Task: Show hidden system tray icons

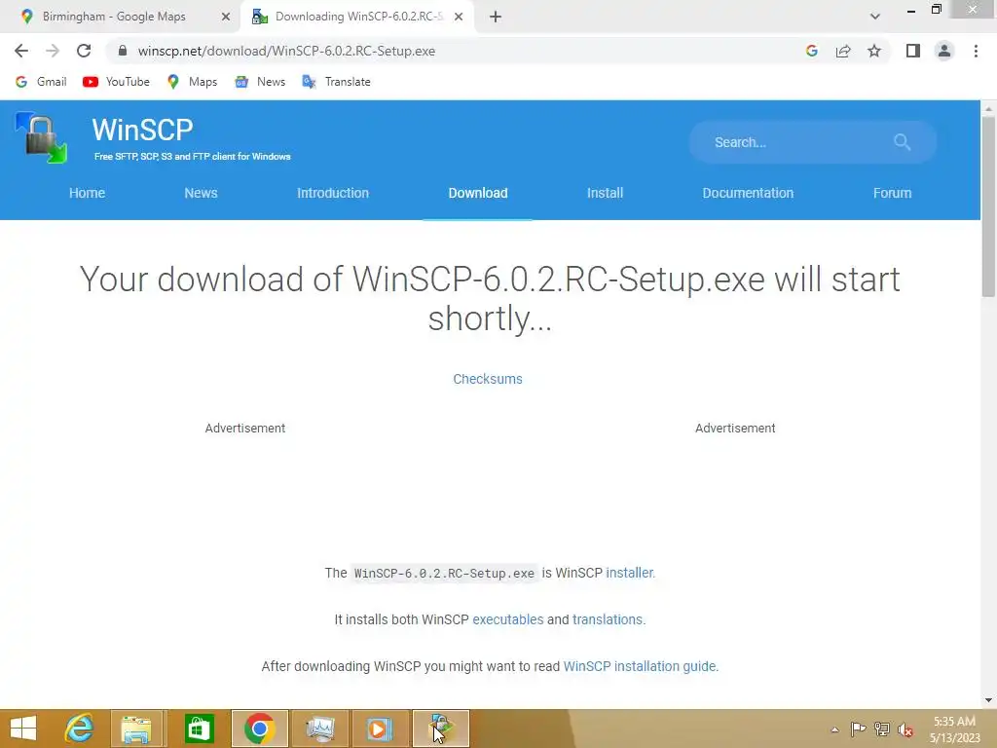Action: click(x=834, y=729)
